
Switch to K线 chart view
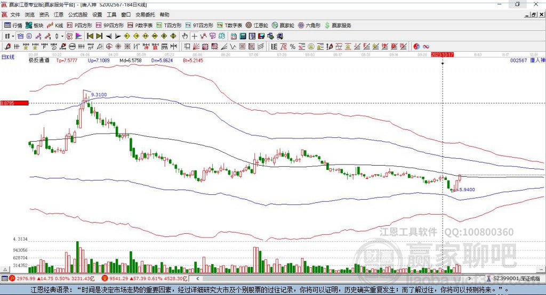[x=55, y=26]
